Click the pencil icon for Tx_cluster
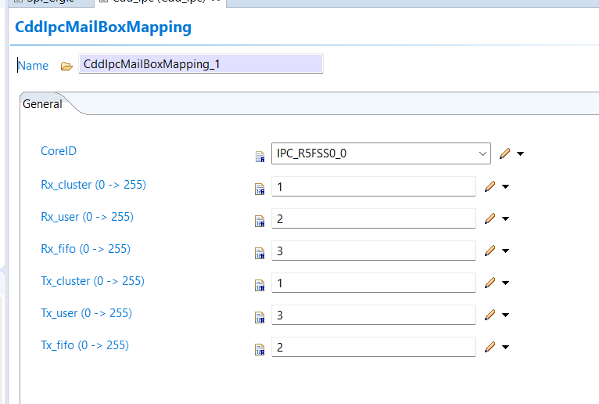 [x=490, y=283]
